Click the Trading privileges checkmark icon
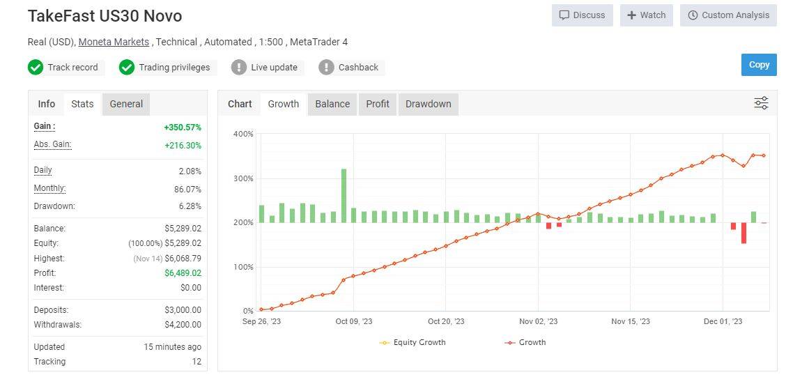The width and height of the screenshot is (786, 384). click(x=127, y=68)
